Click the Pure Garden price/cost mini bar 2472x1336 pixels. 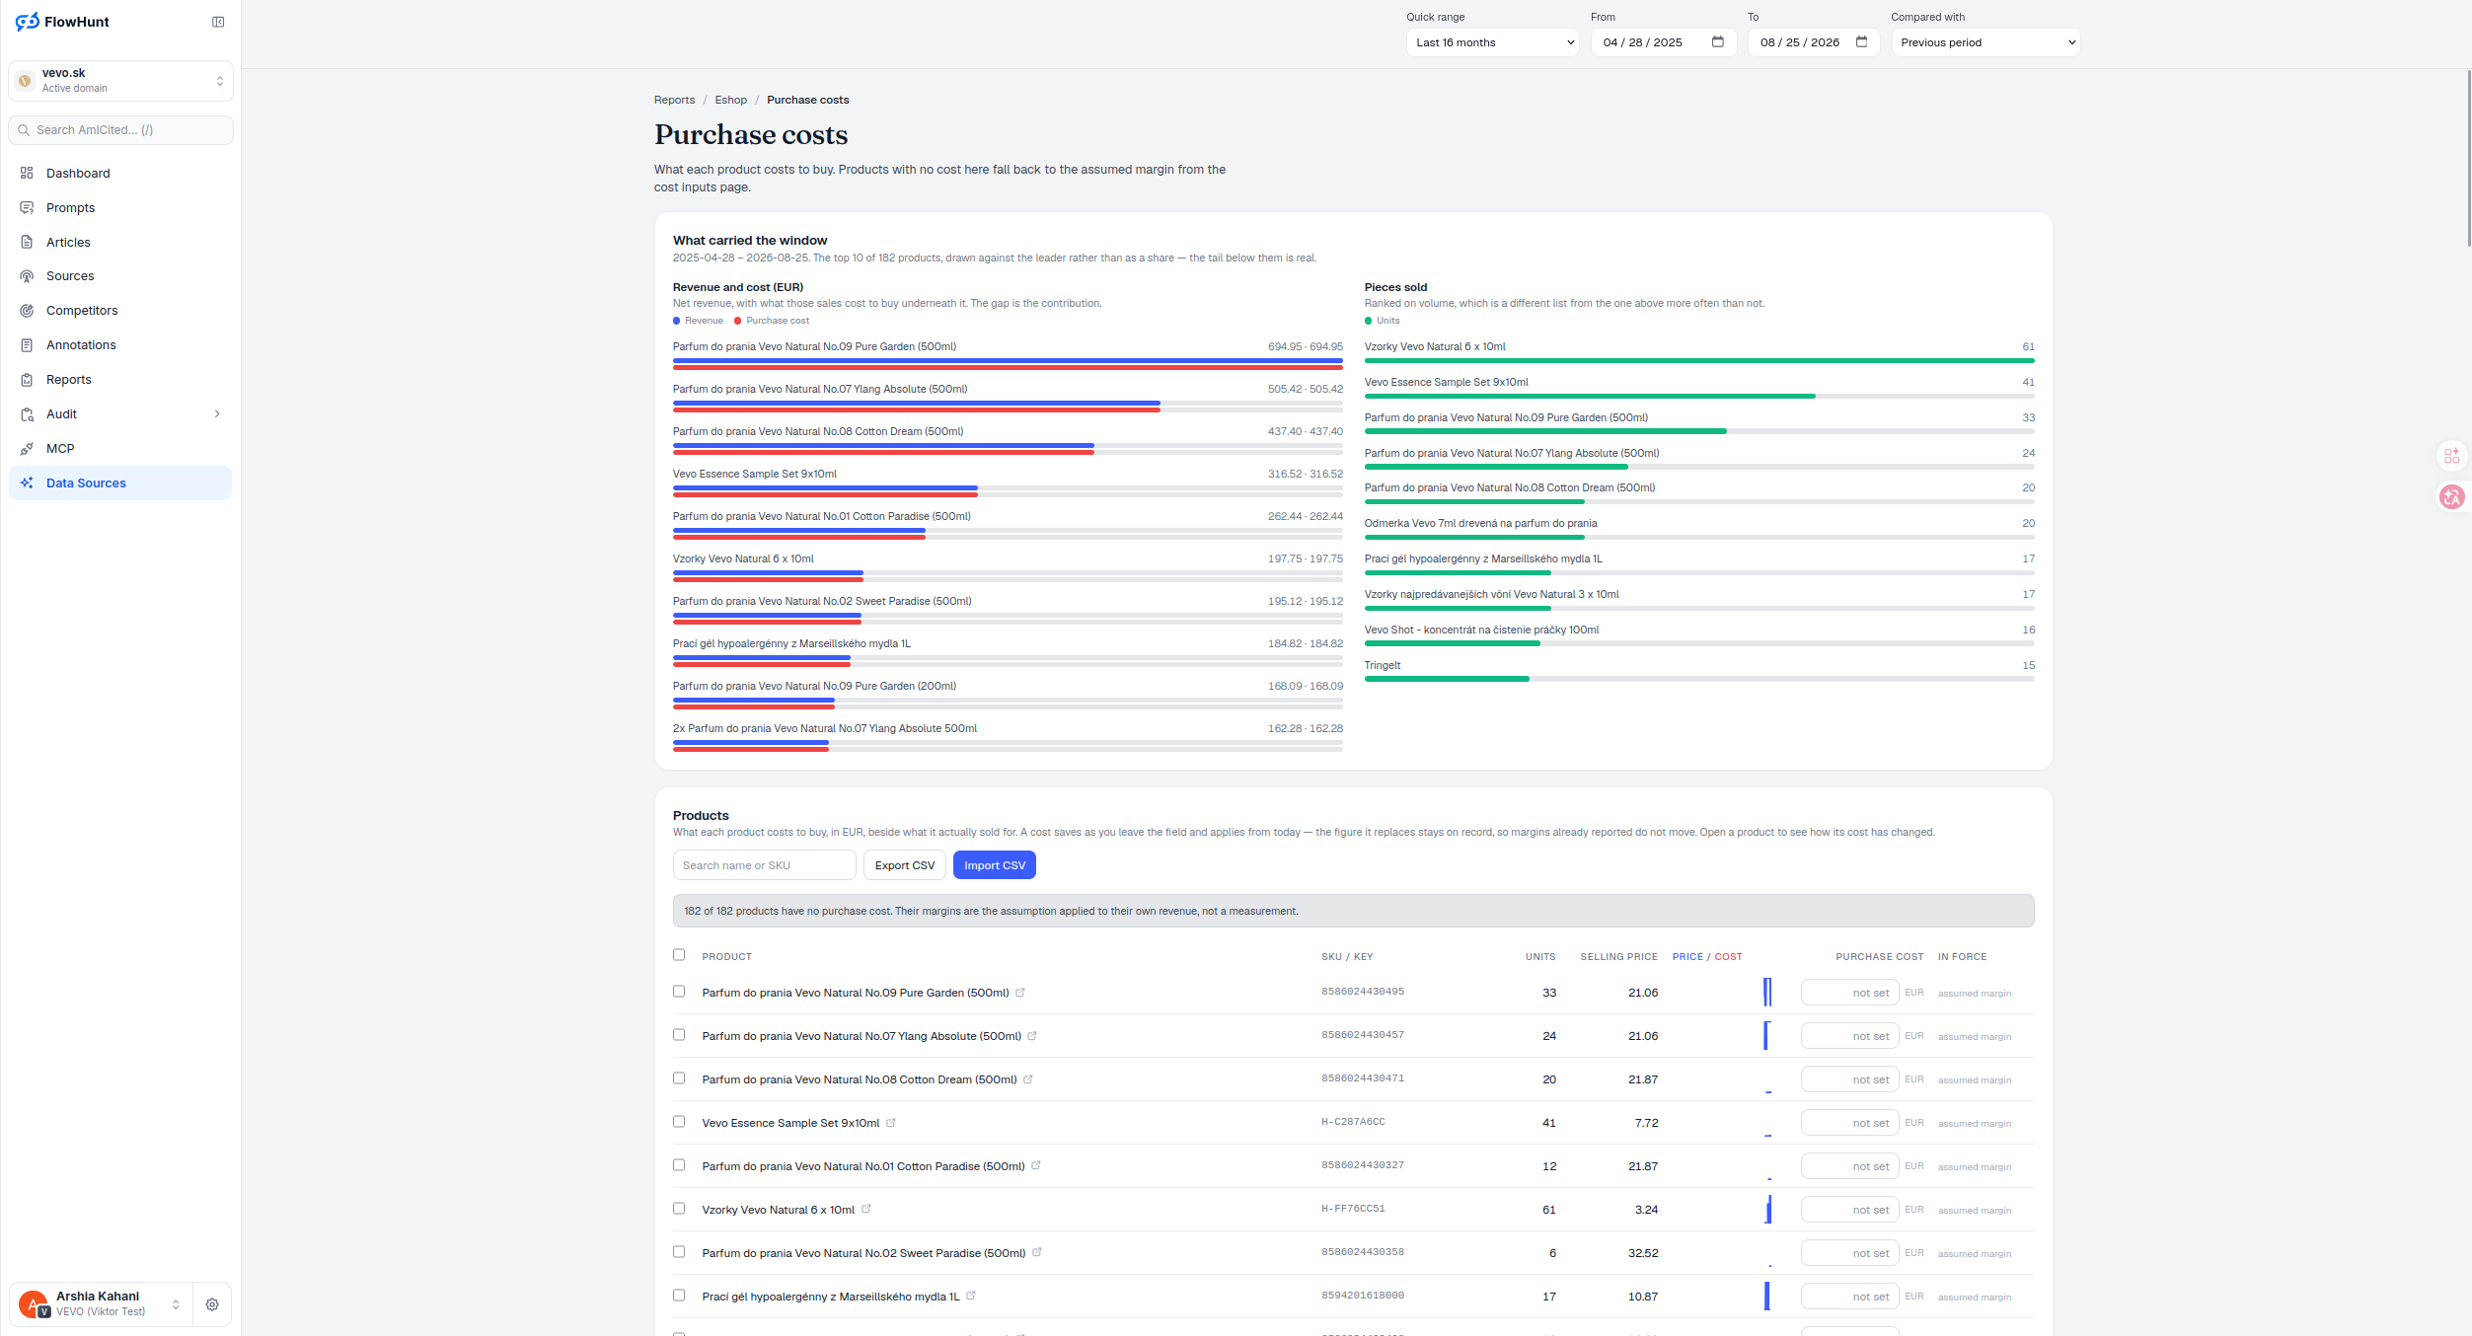pyautogui.click(x=1767, y=992)
